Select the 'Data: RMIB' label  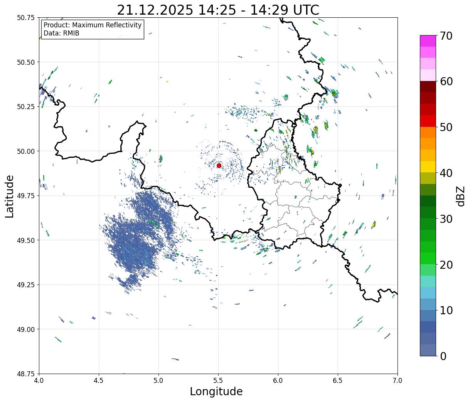pos(61,33)
